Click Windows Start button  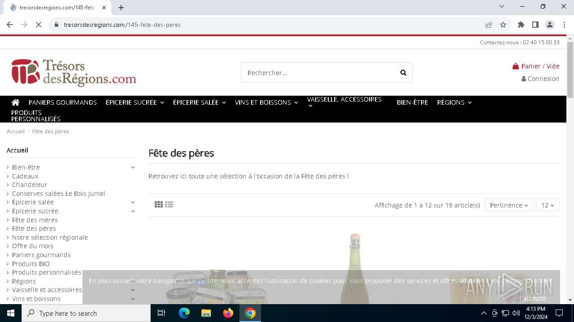click(11, 313)
